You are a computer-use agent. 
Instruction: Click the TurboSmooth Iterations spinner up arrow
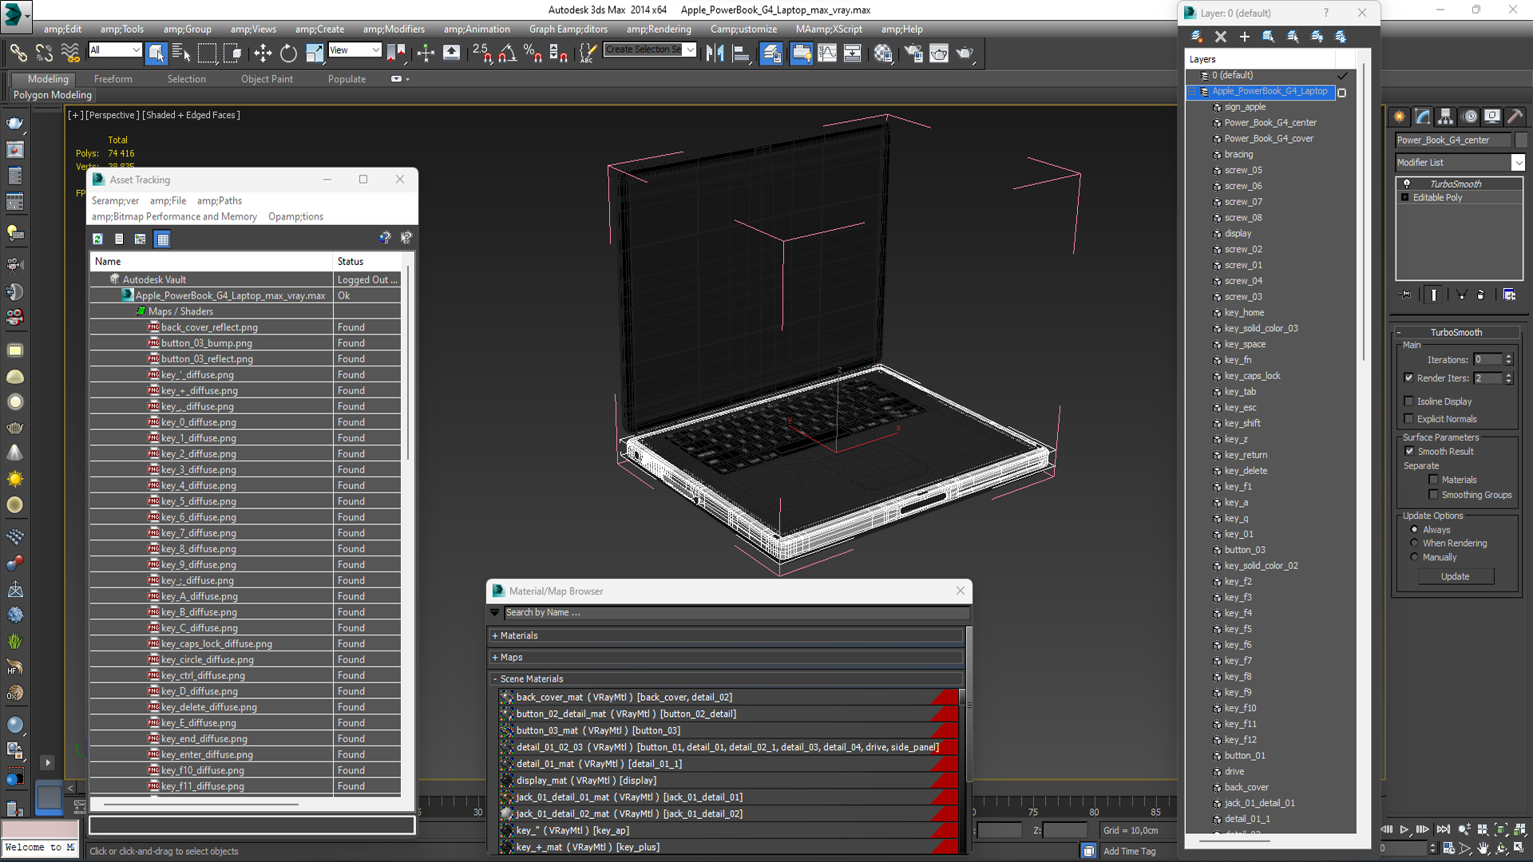click(x=1508, y=357)
